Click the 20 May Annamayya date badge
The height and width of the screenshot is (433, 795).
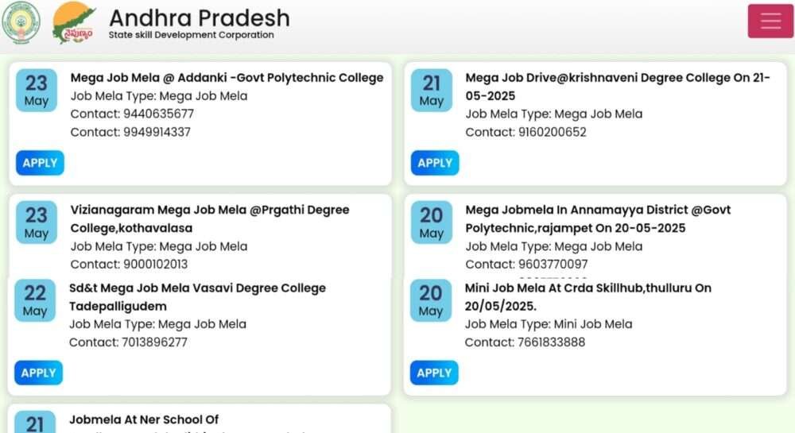432,222
